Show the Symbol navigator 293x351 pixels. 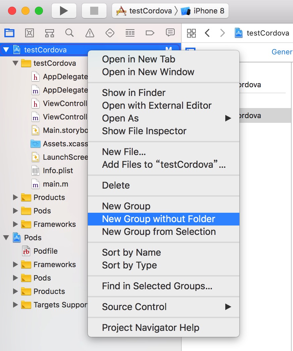(x=49, y=33)
